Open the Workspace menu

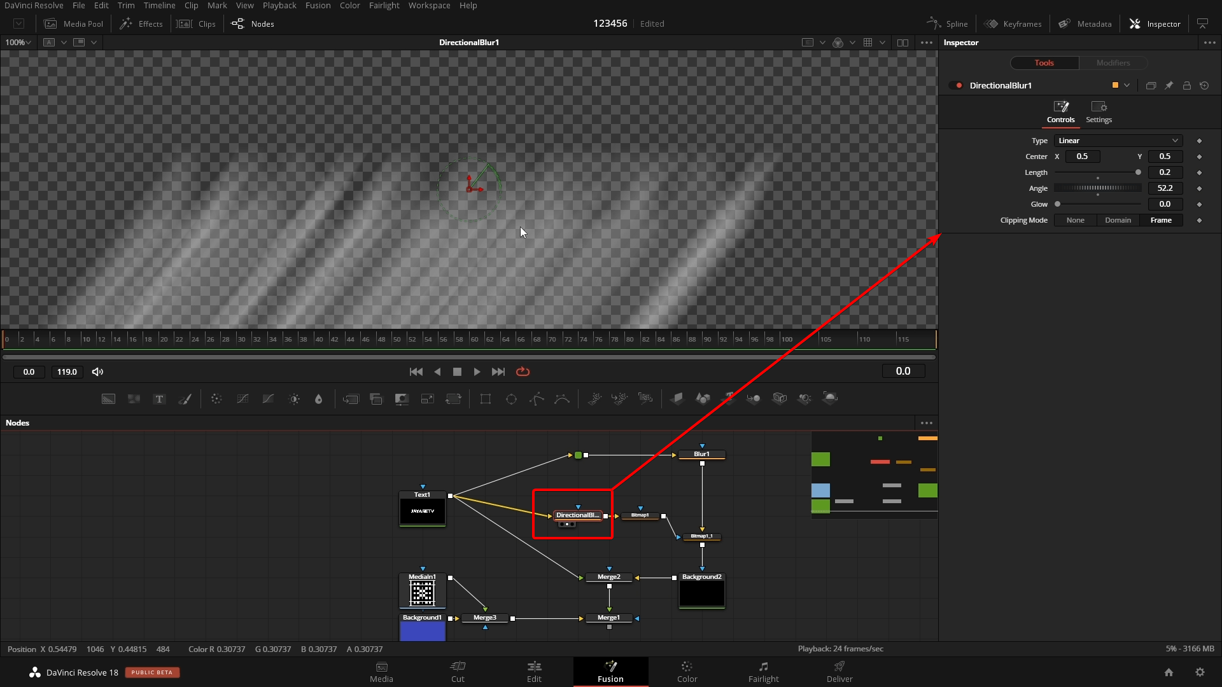click(x=429, y=5)
